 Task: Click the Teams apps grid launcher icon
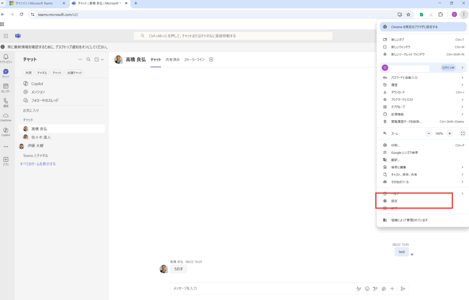pos(5,36)
